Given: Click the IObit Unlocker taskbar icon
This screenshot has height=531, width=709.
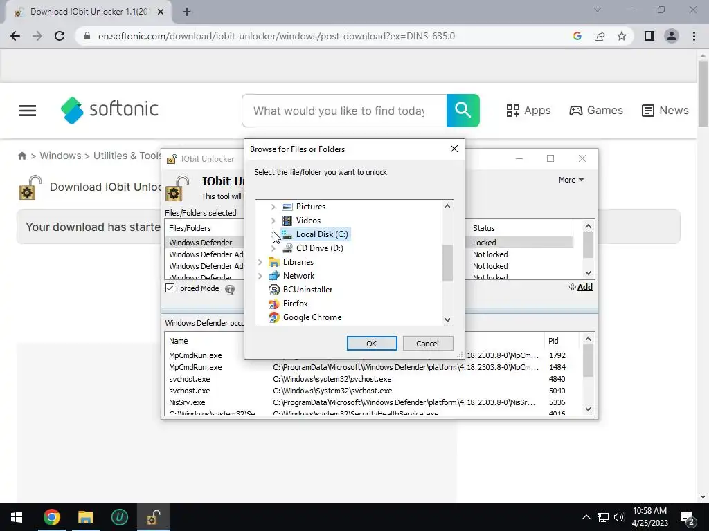Looking at the screenshot, I should pyautogui.click(x=154, y=517).
